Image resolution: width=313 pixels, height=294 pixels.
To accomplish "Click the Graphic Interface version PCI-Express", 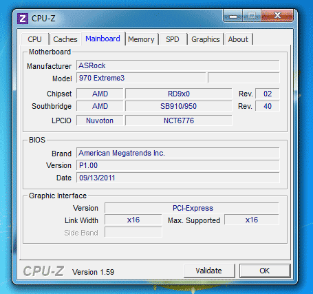I will [x=192, y=208].
